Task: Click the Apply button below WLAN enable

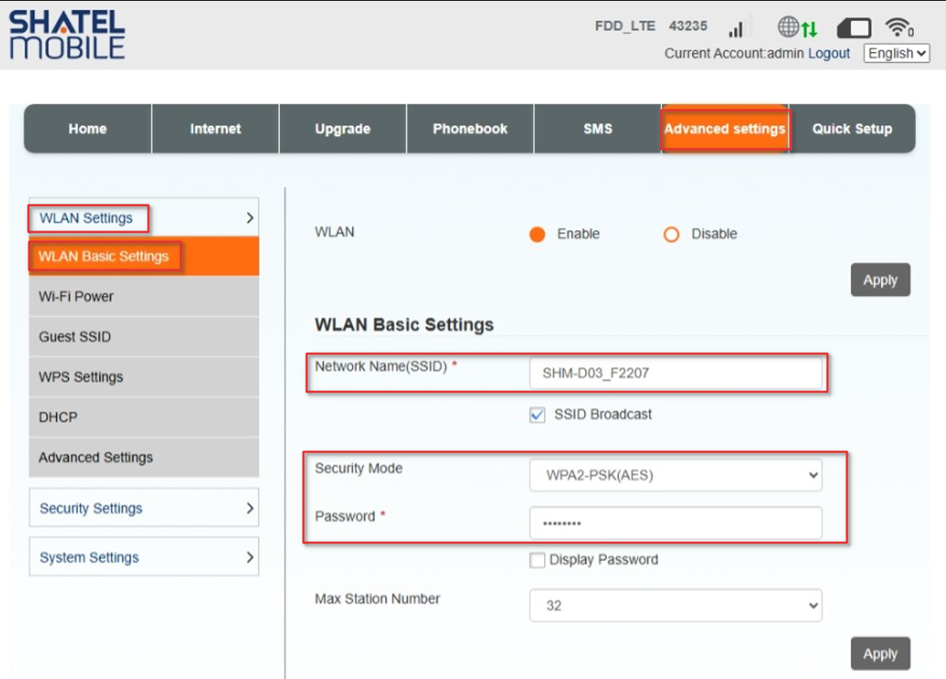Action: coord(880,280)
